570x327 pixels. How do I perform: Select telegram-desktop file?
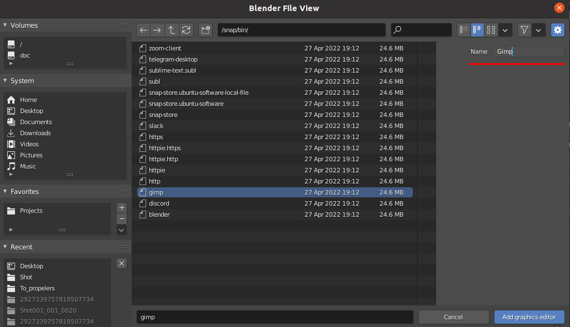pos(275,59)
